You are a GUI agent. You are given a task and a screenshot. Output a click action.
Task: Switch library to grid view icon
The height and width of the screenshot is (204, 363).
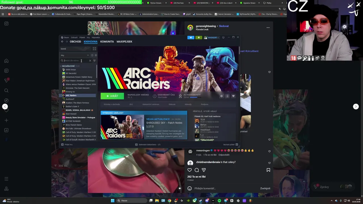click(x=94, y=49)
